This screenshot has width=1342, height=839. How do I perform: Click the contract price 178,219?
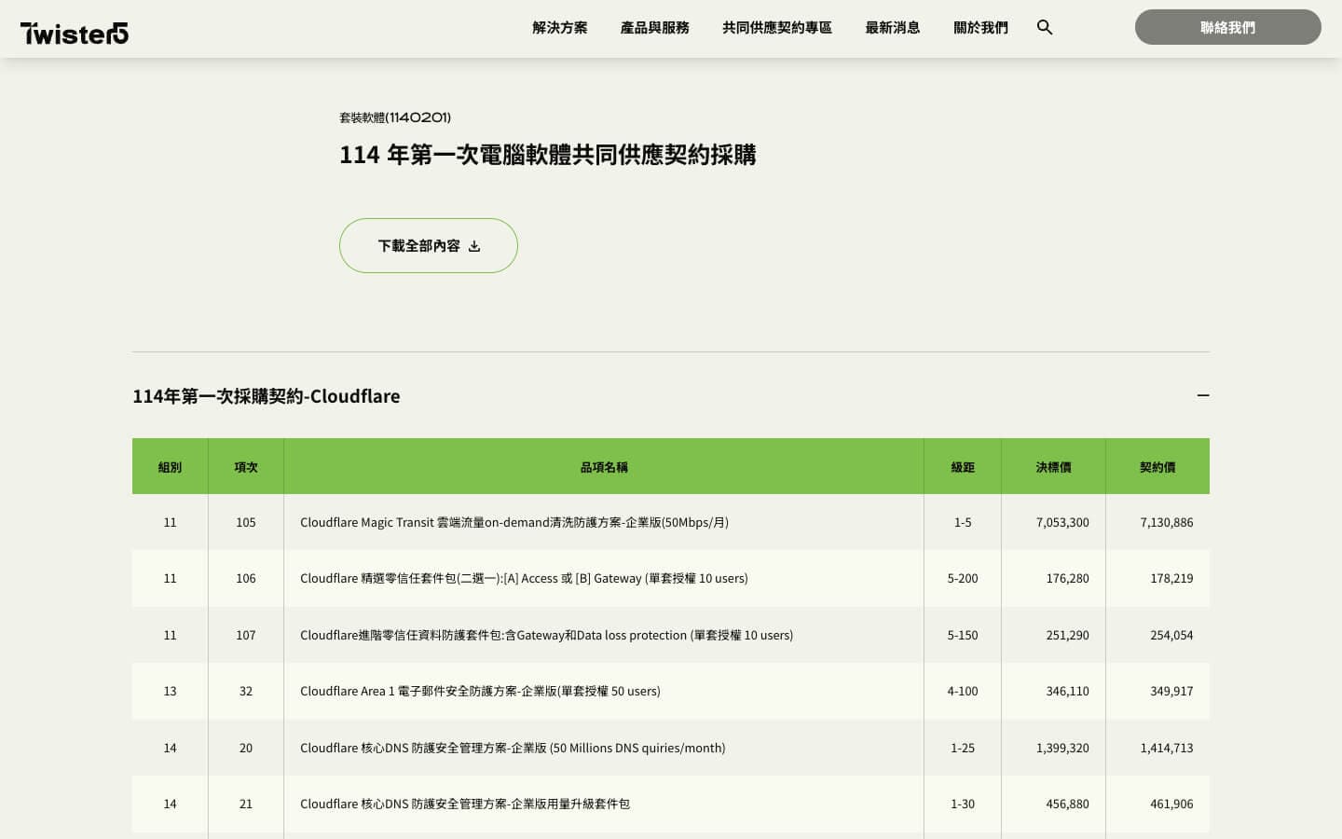(1171, 578)
